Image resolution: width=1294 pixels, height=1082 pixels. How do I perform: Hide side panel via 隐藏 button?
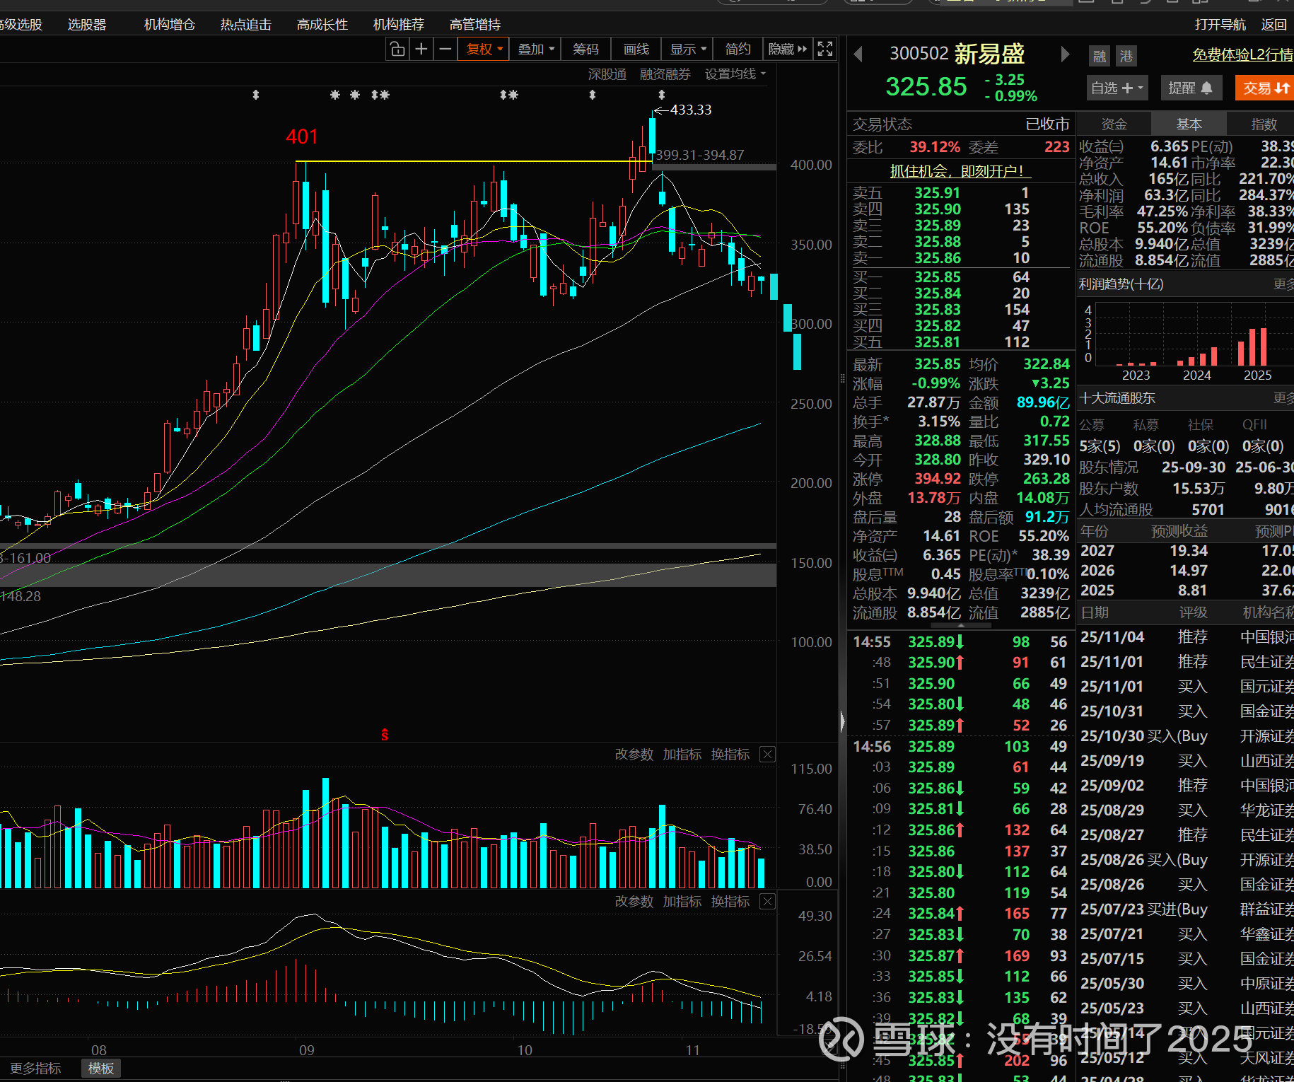coord(787,49)
